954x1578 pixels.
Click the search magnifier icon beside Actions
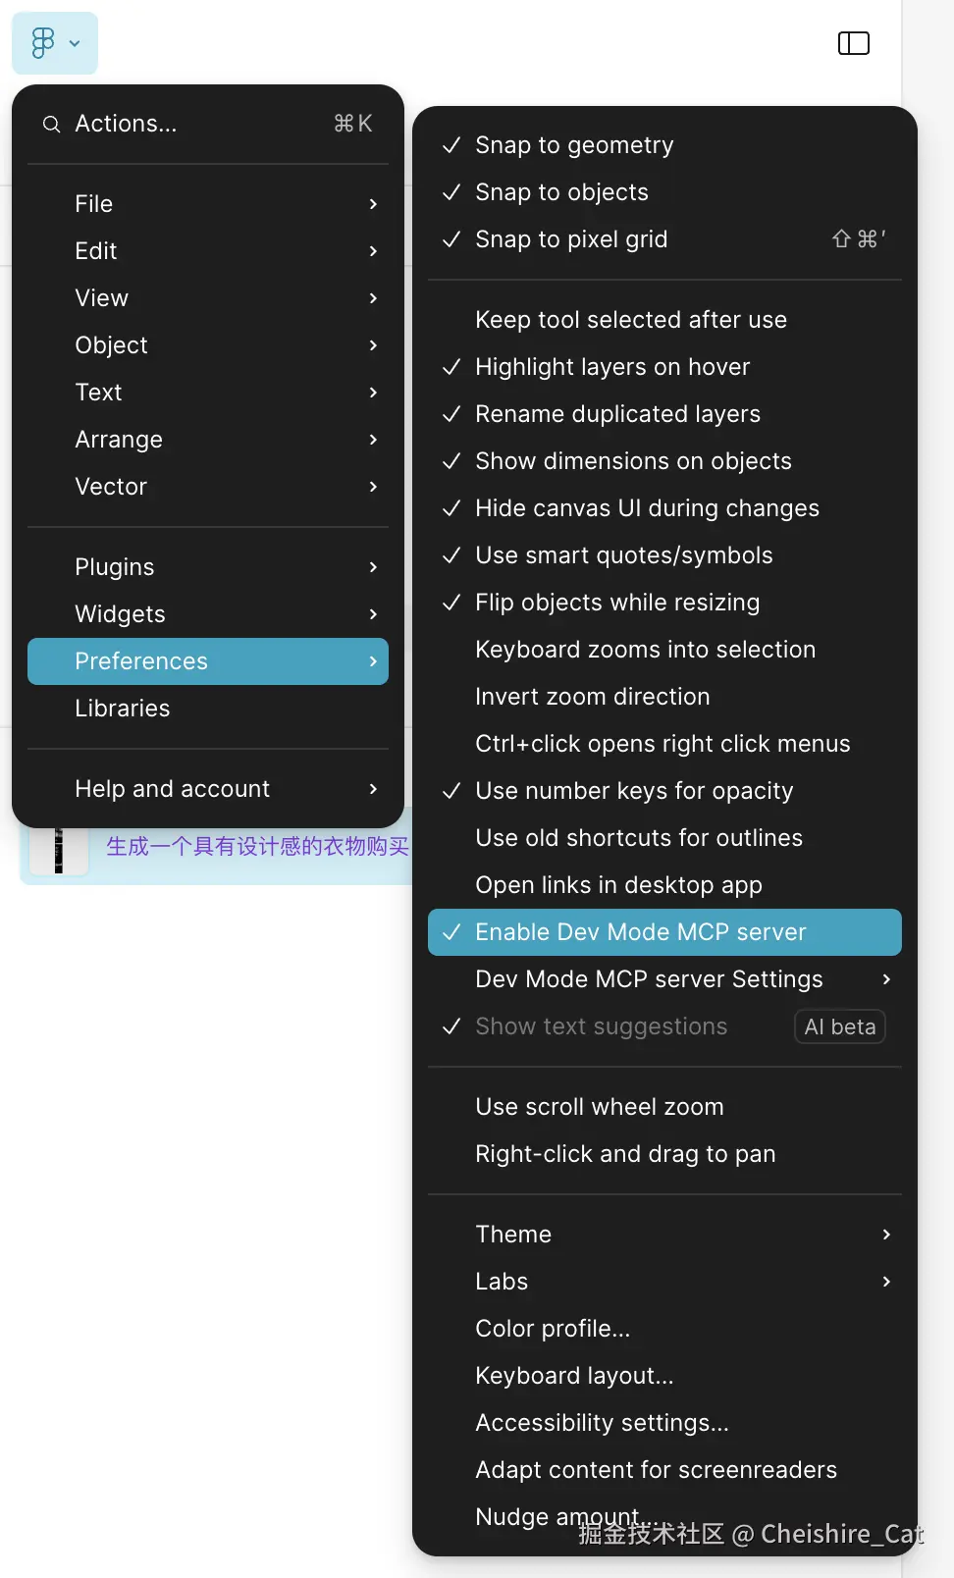[51, 125]
